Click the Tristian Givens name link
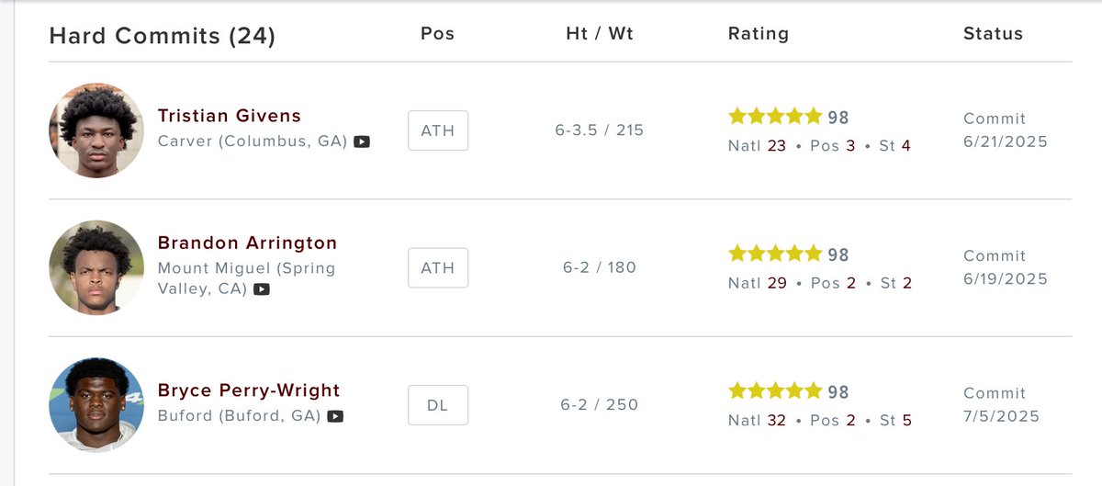1102x486 pixels. point(230,116)
